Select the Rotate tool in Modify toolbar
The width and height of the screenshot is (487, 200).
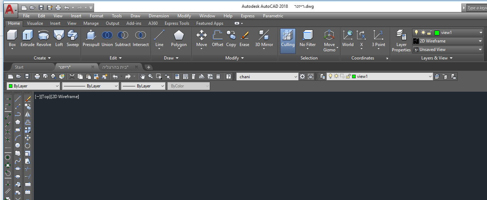[28, 145]
